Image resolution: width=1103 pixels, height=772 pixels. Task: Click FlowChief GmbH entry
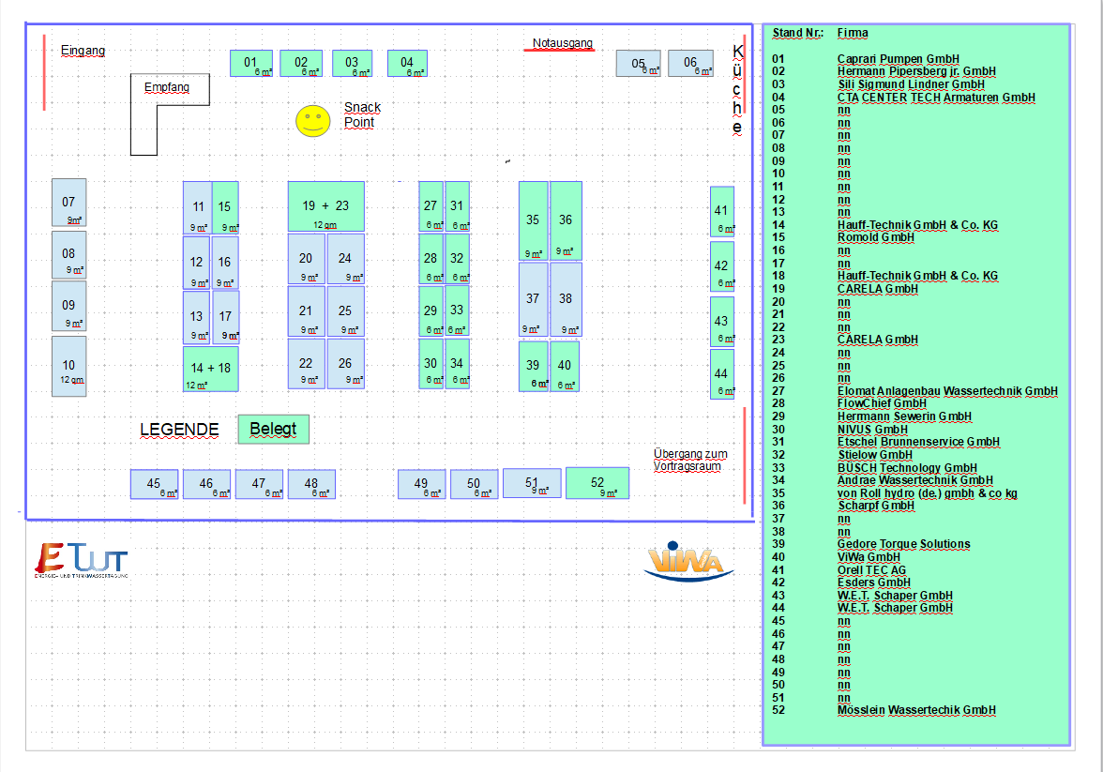coord(882,403)
